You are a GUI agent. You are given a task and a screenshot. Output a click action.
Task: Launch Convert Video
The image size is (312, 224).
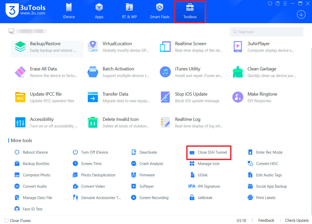click(89, 186)
